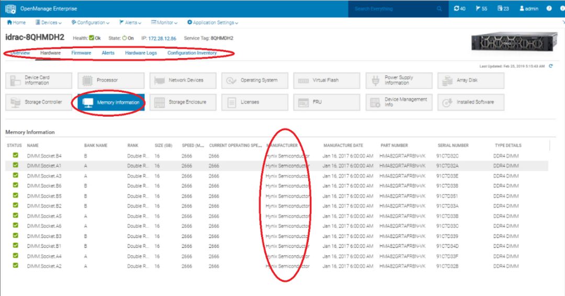Open the Network Devices tile
Viewport: 565px width, 296px height.
[x=183, y=81]
